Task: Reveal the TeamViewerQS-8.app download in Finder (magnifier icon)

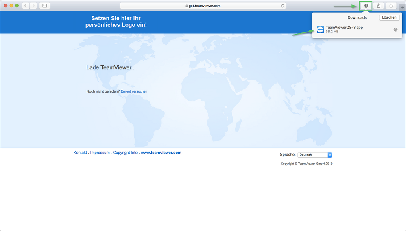Action: coord(395,30)
